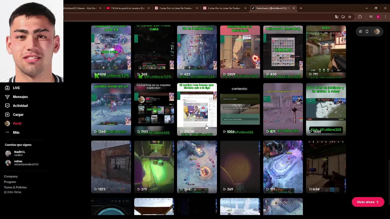Play the video with 368 views
This screenshot has height=219, width=390.
pyautogui.click(x=154, y=52)
